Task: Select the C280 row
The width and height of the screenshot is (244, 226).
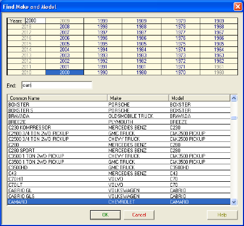Action: point(119,145)
